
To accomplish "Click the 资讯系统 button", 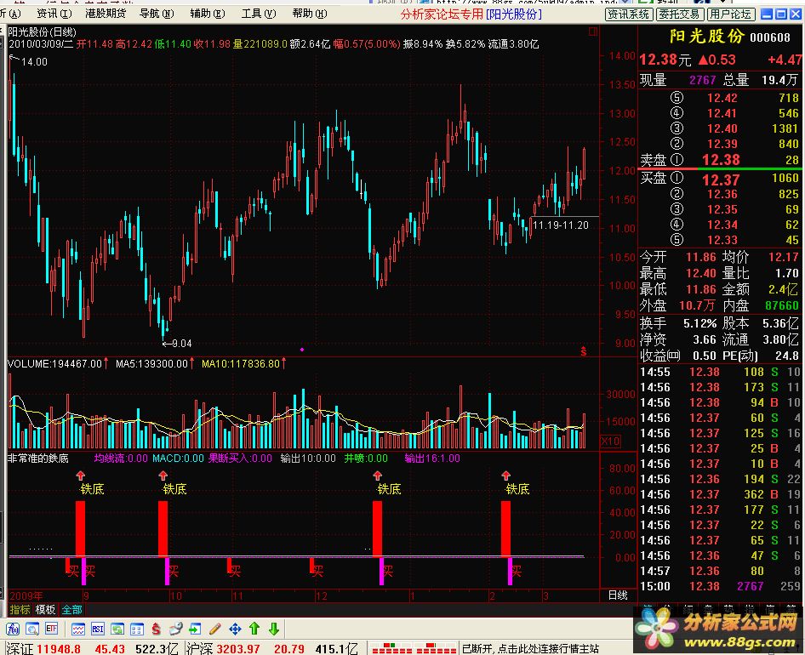I will [x=628, y=14].
